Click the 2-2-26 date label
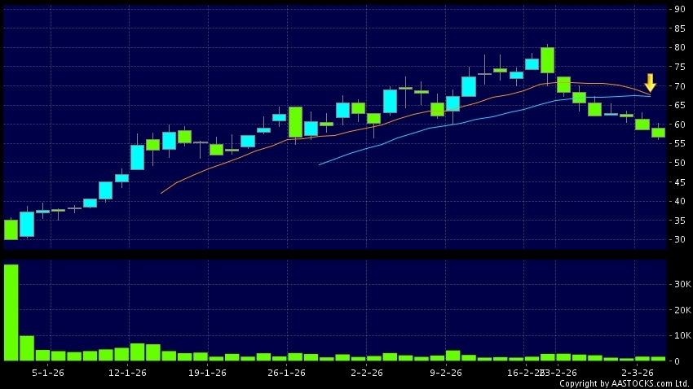The width and height of the screenshot is (693, 389). point(367,373)
